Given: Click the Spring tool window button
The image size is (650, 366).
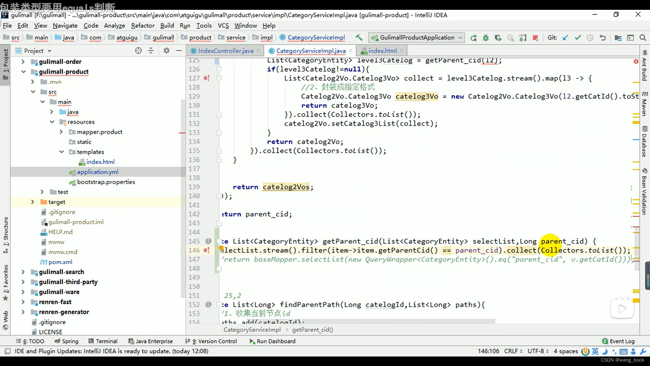Looking at the screenshot, I should [x=66, y=341].
